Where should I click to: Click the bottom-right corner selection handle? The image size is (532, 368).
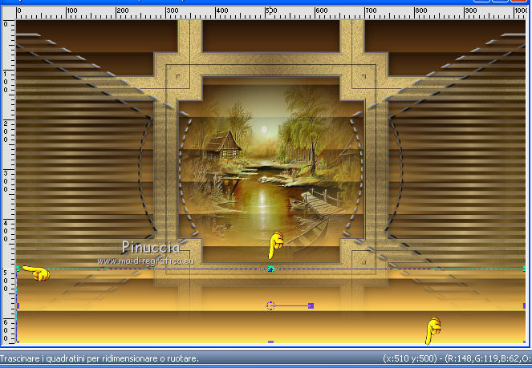coord(524,342)
